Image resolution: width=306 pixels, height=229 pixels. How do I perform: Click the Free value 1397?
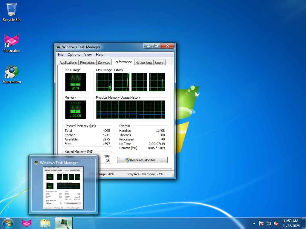[106, 144]
